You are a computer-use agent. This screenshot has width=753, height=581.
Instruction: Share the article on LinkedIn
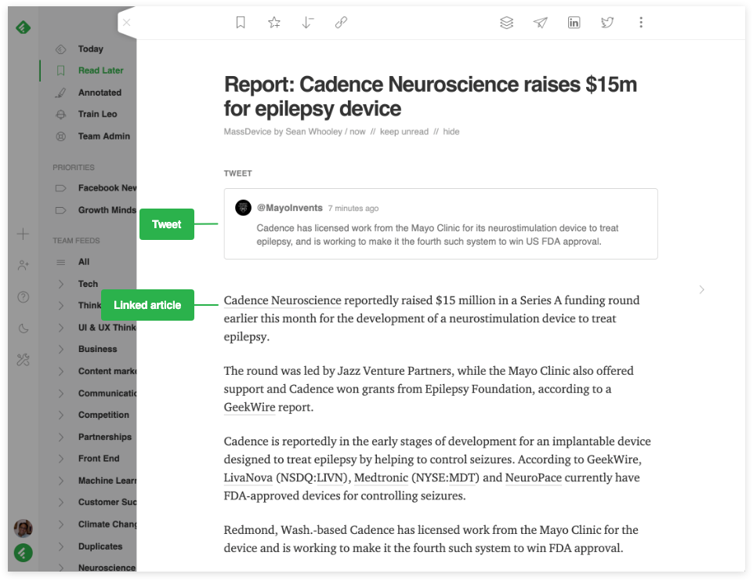point(574,22)
